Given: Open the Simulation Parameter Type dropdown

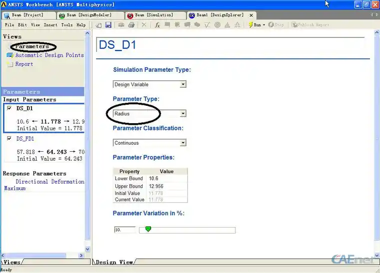Looking at the screenshot, I should [183, 84].
